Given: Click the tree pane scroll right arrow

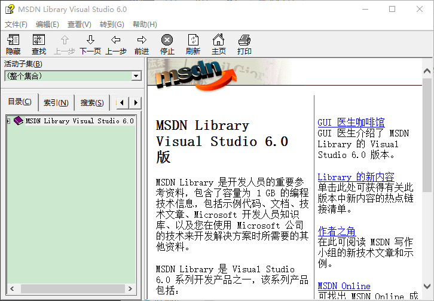Looking at the screenshot, I should pyautogui.click(x=130, y=288).
